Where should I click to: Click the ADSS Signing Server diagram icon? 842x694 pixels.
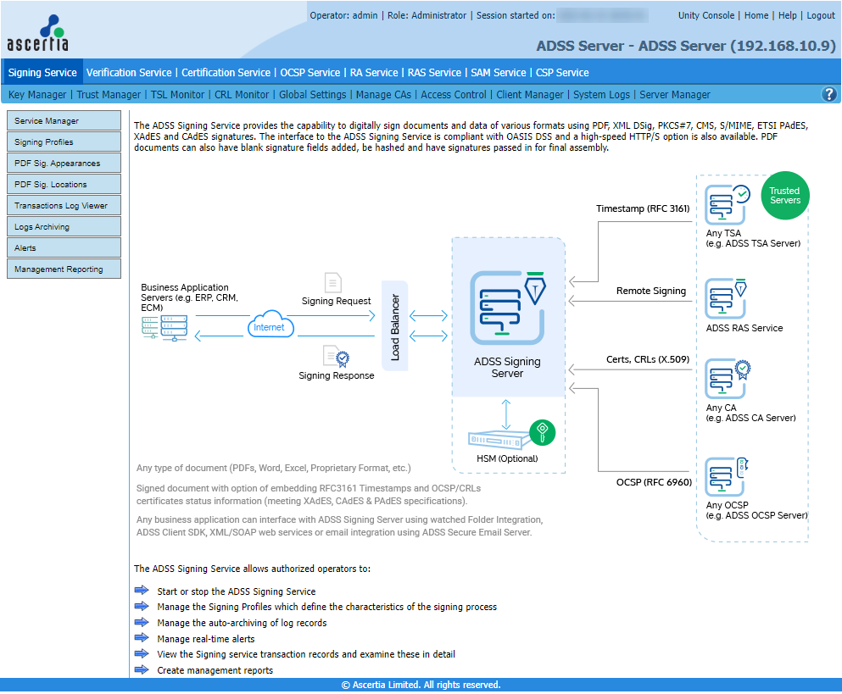point(507,306)
